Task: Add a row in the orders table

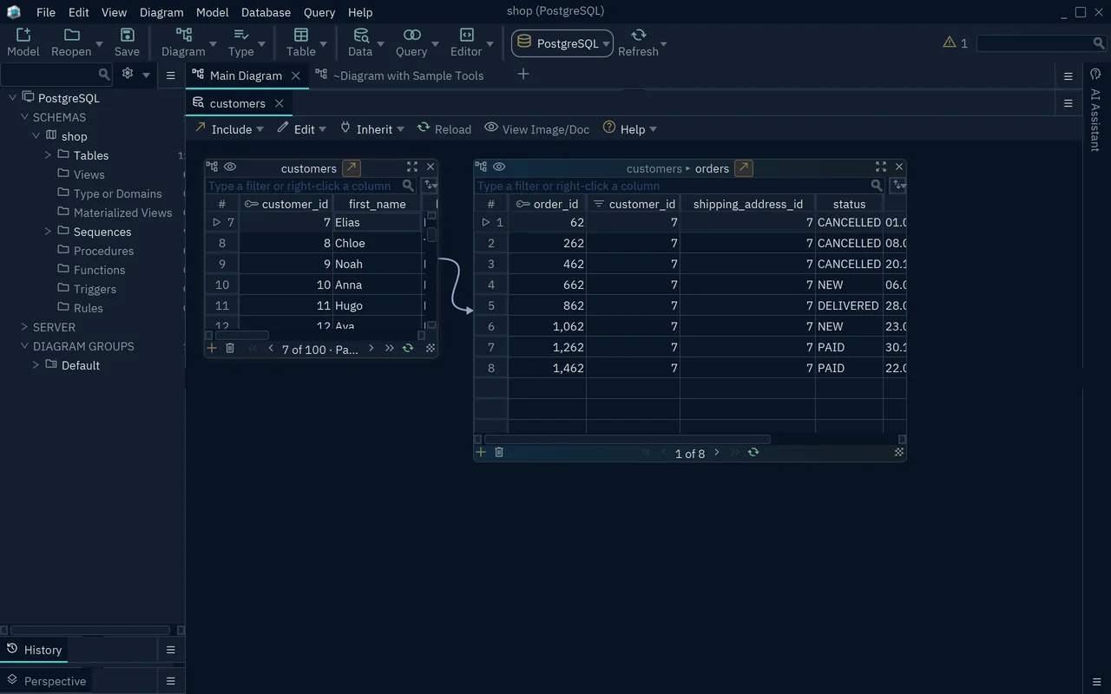Action: [x=481, y=452]
